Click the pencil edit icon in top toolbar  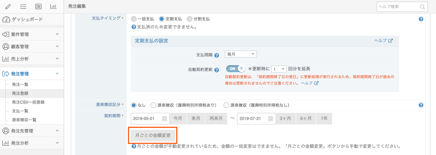pos(8,6)
